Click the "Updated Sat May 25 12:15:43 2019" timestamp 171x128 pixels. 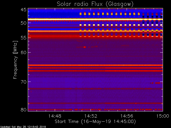(23, 127)
